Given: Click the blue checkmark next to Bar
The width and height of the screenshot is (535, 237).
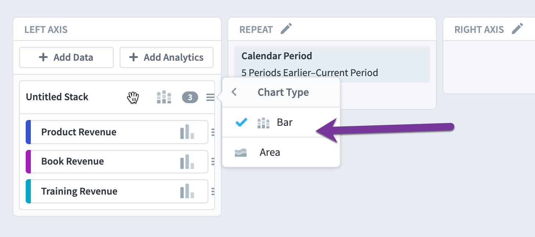Looking at the screenshot, I should coord(241,123).
